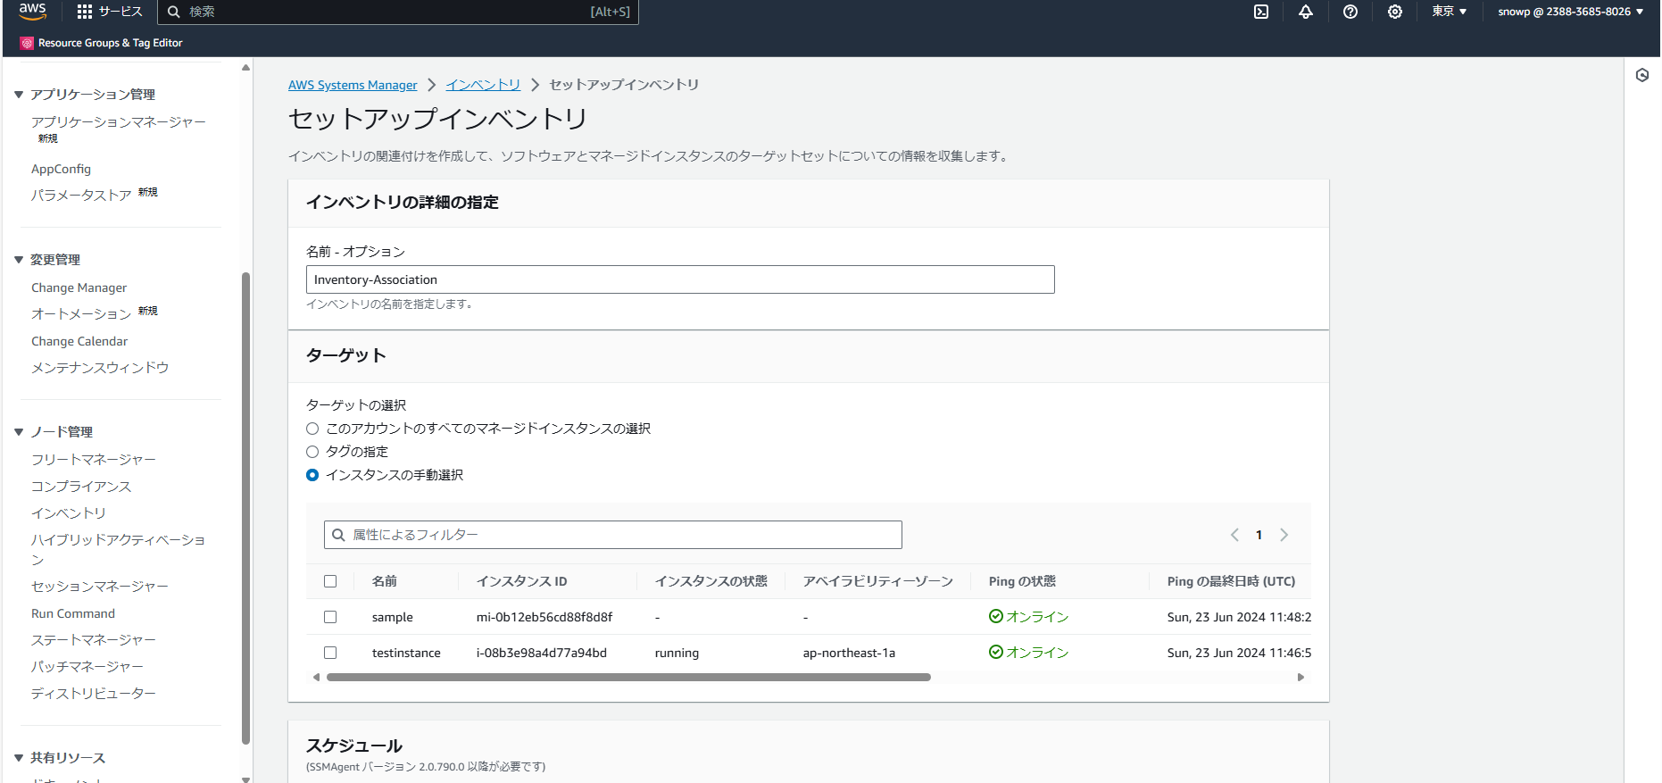The image size is (1662, 783).
Task: Click the search magnifier icon in the top bar
Action: pyautogui.click(x=174, y=12)
